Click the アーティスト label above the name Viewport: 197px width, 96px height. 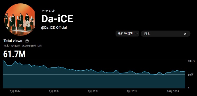pos(48,11)
